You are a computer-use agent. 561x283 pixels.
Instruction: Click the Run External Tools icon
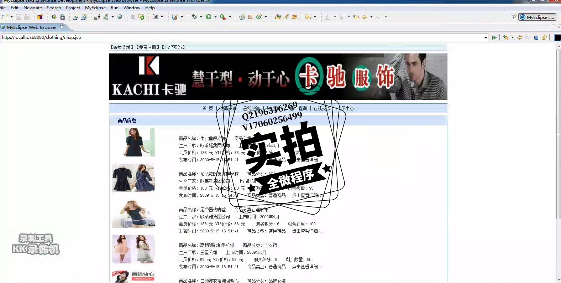pos(222,17)
